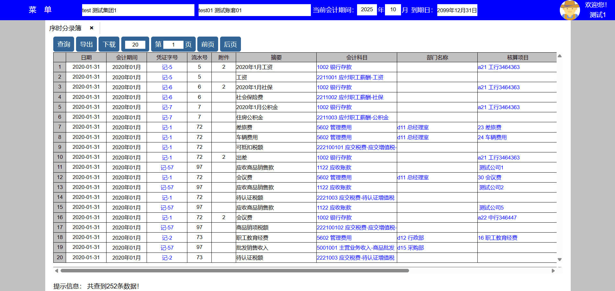Export data with the 导出 button
This screenshot has width=615, height=291.
86,44
